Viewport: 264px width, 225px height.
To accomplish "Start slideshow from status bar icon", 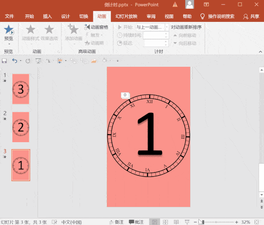I will 187,222.
